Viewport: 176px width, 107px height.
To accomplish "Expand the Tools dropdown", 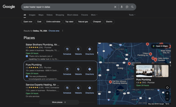I will pos(132,15).
